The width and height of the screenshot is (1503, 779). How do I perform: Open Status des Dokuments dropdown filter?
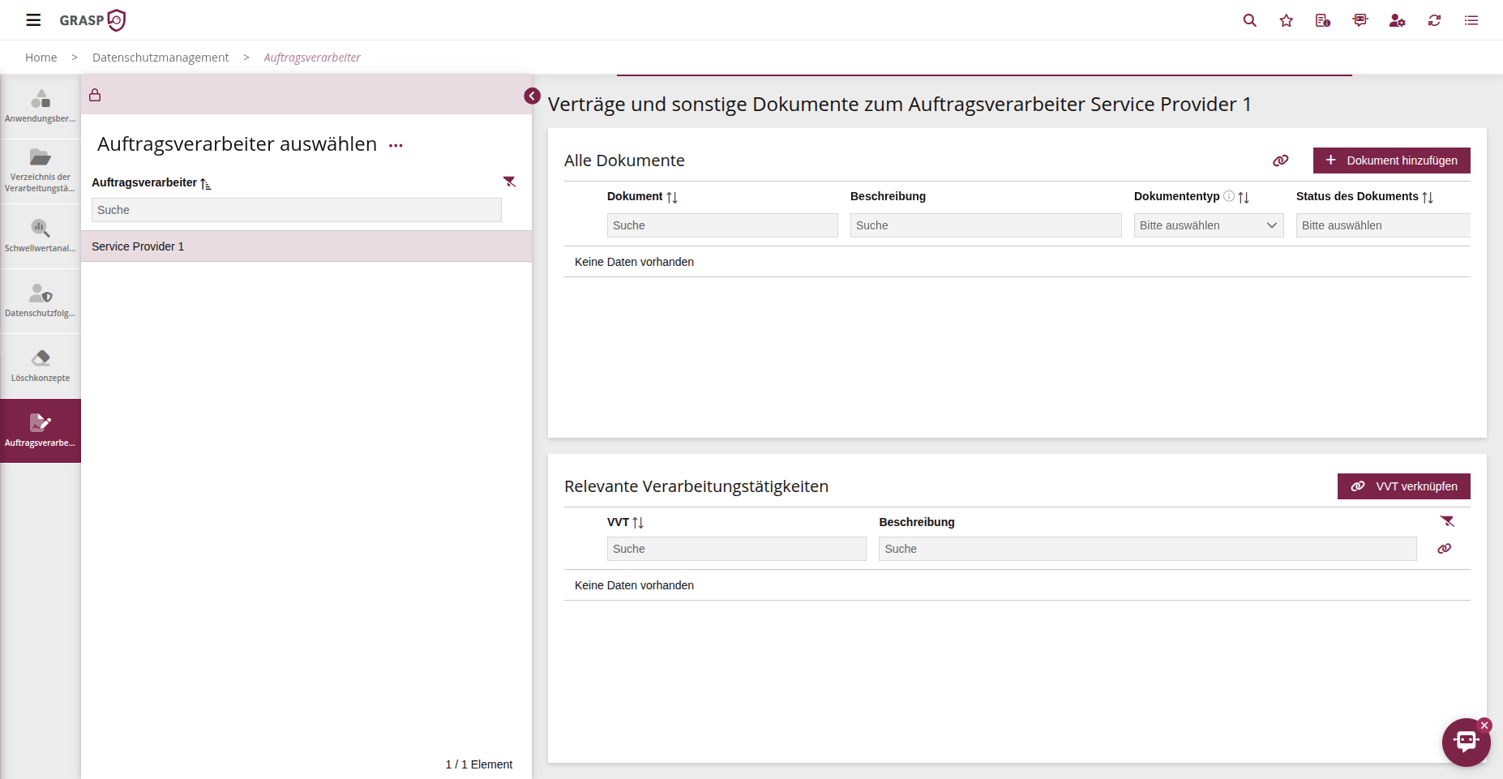pos(1382,225)
